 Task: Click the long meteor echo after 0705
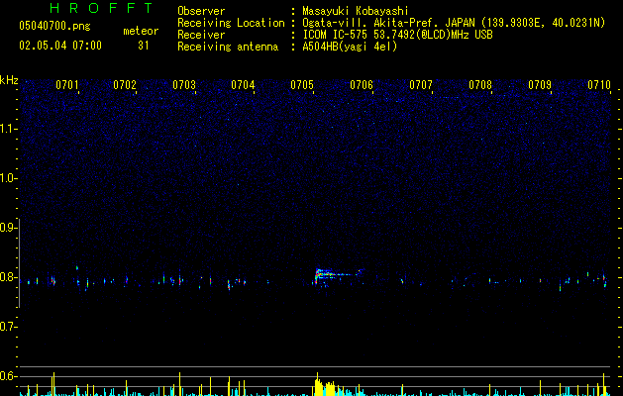click(339, 275)
